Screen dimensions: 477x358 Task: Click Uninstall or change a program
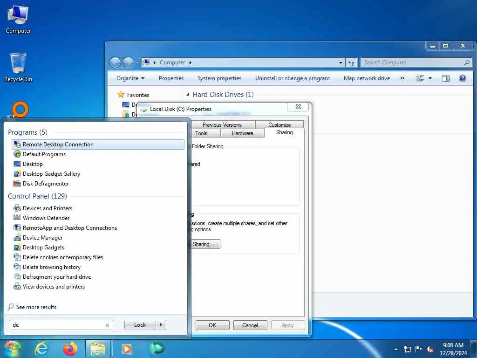pos(293,78)
